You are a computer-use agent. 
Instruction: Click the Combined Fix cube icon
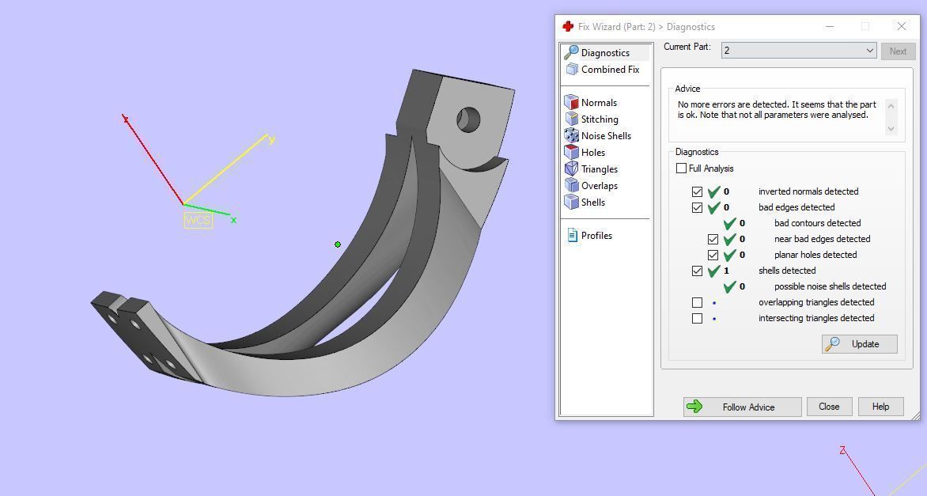click(x=572, y=69)
